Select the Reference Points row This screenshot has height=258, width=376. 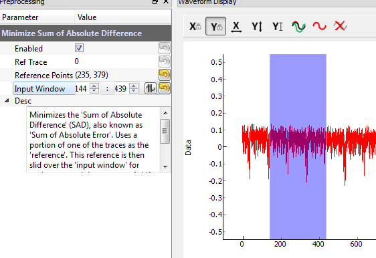click(86, 75)
